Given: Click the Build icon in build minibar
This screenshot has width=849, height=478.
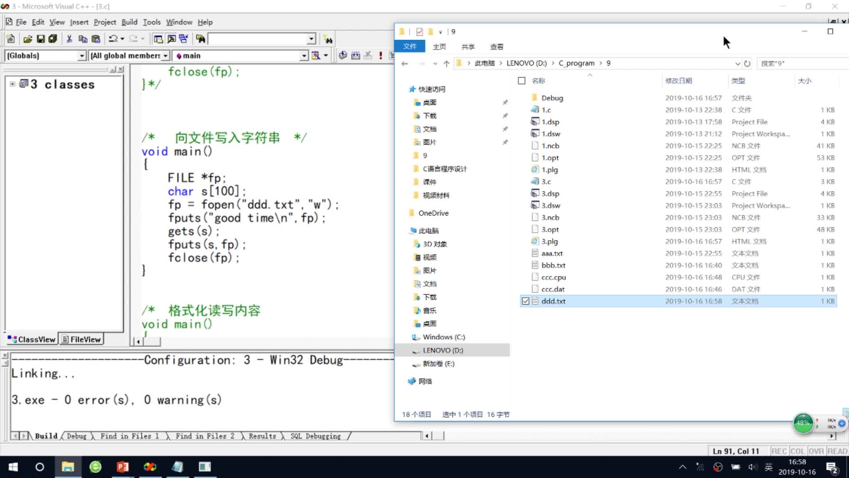Looking at the screenshot, I should pos(355,56).
